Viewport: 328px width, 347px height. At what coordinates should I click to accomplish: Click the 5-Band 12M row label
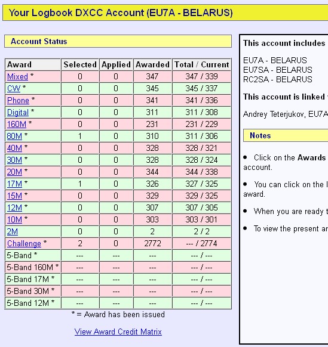30,303
